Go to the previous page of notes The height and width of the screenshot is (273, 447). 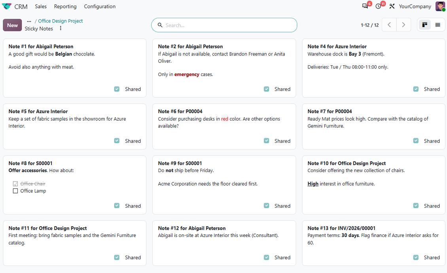point(389,25)
